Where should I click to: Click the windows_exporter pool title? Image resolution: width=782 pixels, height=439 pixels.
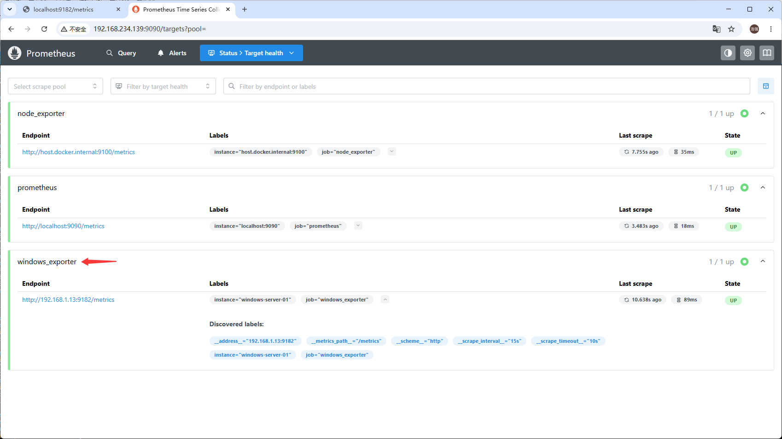click(47, 262)
